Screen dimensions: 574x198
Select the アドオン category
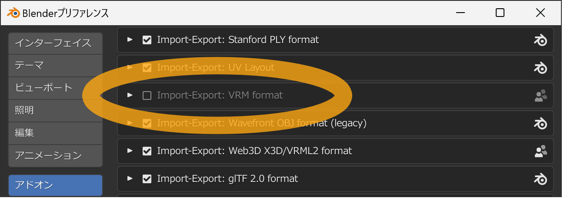pyautogui.click(x=55, y=185)
